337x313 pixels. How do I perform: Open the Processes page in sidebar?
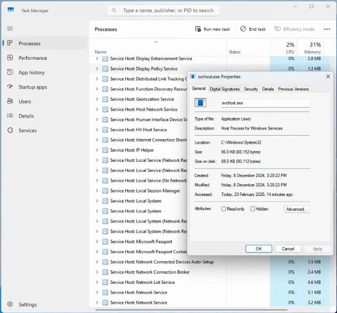point(45,43)
